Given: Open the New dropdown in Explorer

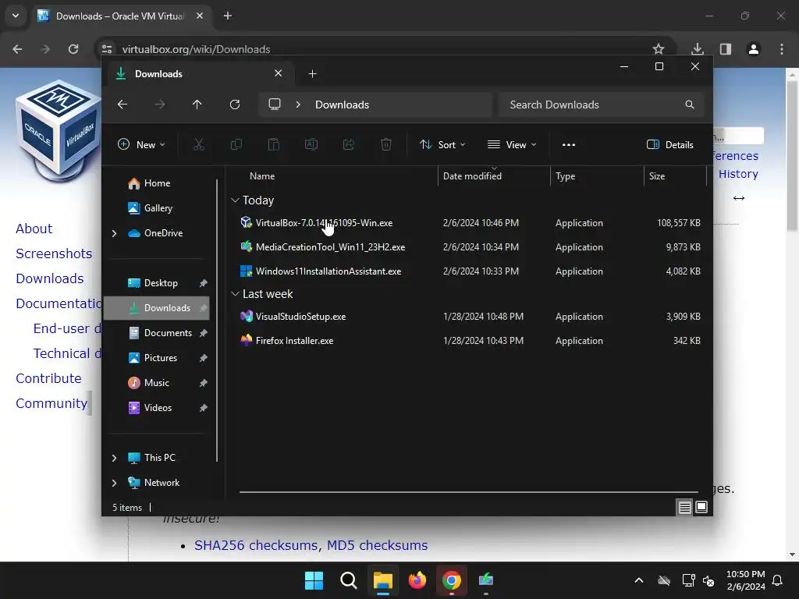Looking at the screenshot, I should click(141, 144).
